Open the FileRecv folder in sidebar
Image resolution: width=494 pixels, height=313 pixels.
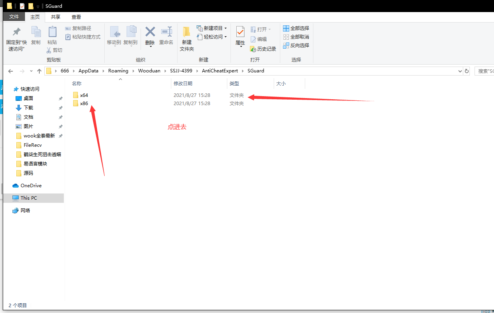click(29, 145)
